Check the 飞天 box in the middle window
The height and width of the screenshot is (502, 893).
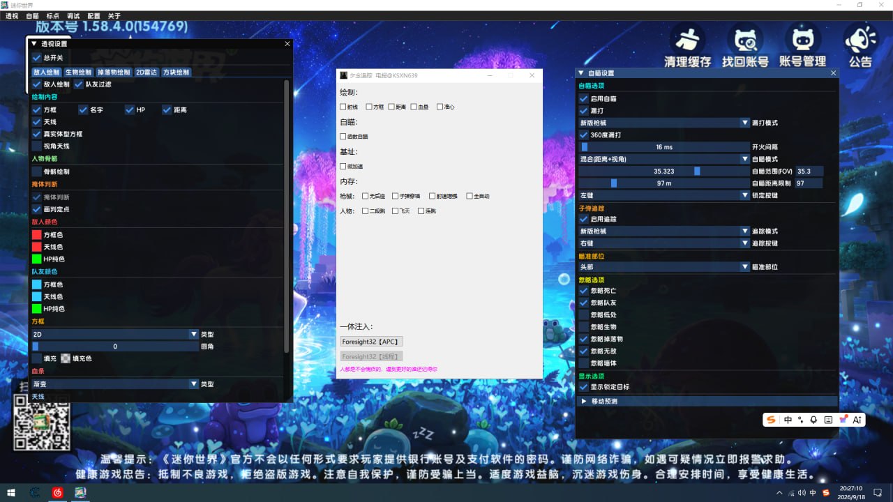[395, 211]
